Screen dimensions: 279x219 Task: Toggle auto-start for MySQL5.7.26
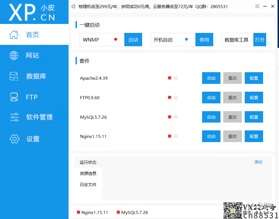pos(176,117)
